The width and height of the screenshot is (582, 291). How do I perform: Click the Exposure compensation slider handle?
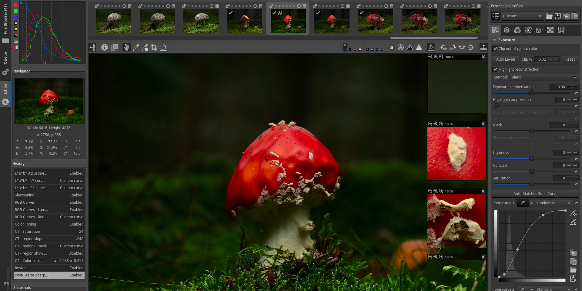point(531,93)
